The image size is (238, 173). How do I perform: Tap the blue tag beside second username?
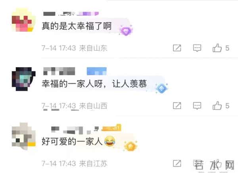[x=97, y=71]
